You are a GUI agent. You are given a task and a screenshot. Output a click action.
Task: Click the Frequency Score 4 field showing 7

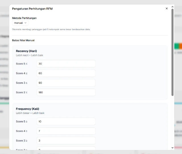[66, 131]
